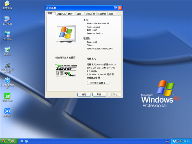
Task: Switch to the 硬件 tab
Action: tap(71, 14)
